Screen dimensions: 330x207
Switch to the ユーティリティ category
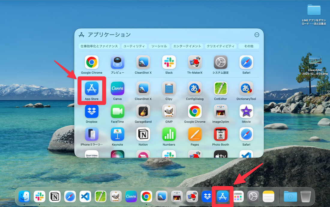click(134, 46)
